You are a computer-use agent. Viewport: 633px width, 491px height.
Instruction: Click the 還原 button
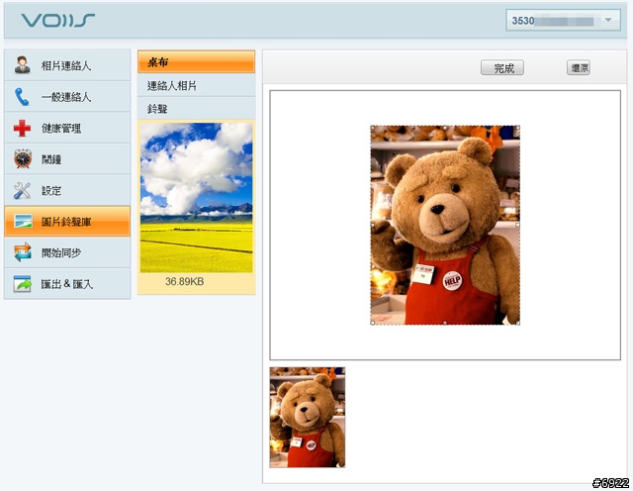(x=579, y=68)
